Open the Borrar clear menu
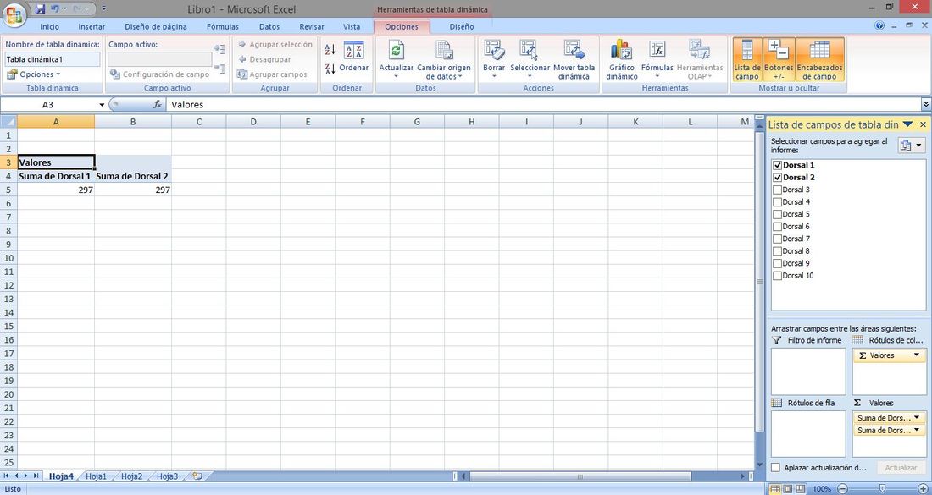 point(494,59)
